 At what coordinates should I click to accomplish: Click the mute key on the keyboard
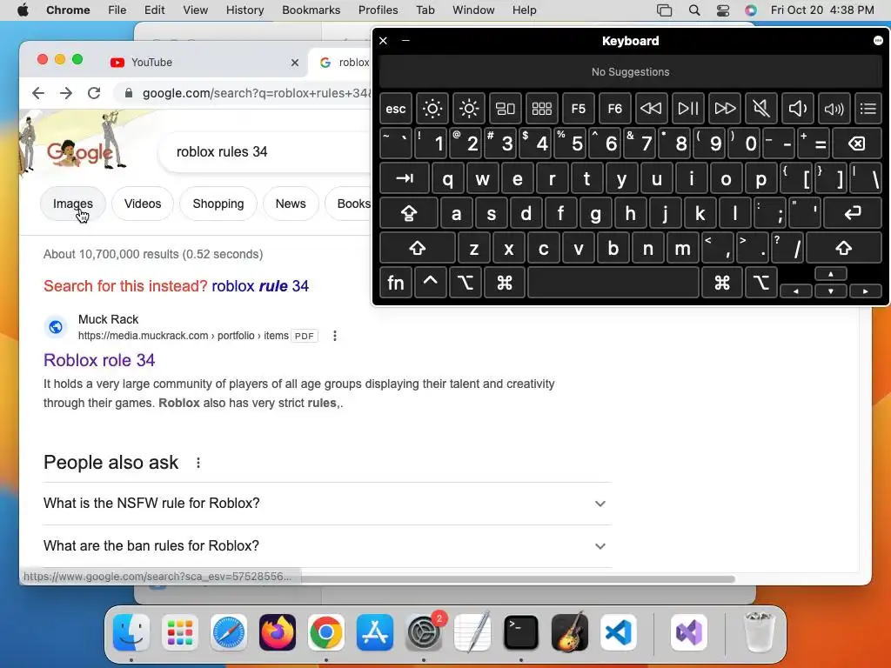760,109
